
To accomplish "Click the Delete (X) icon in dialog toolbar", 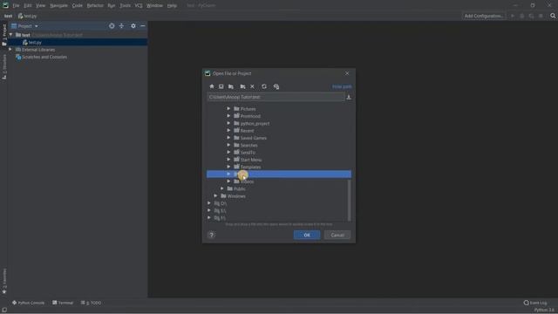I will pyautogui.click(x=252, y=86).
